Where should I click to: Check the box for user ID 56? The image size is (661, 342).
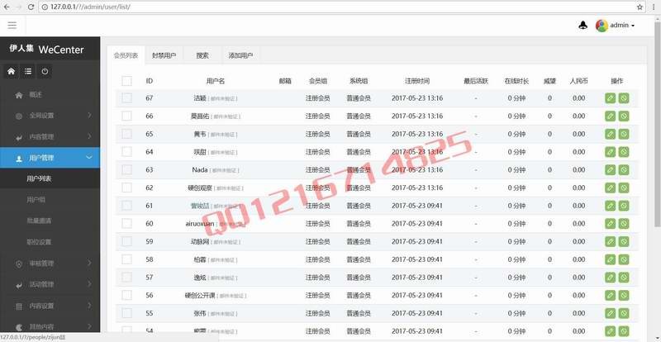pos(126,295)
